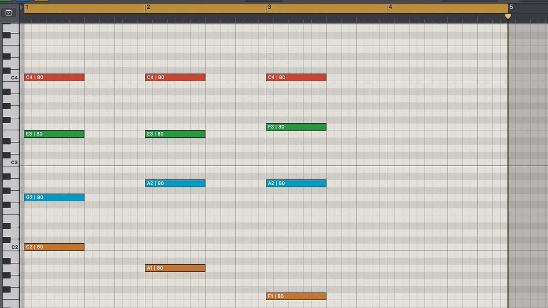Open the piano roll view options chevron
The image size is (548, 308).
click(8, 12)
